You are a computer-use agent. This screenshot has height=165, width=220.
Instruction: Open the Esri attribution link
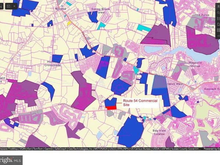[x=29, y=149]
